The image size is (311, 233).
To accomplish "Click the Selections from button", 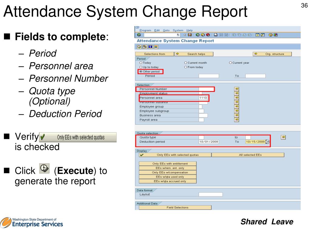I will click(x=155, y=54).
